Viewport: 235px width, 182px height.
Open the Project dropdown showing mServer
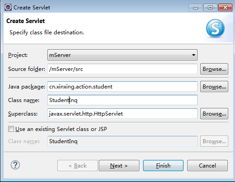pos(122,55)
